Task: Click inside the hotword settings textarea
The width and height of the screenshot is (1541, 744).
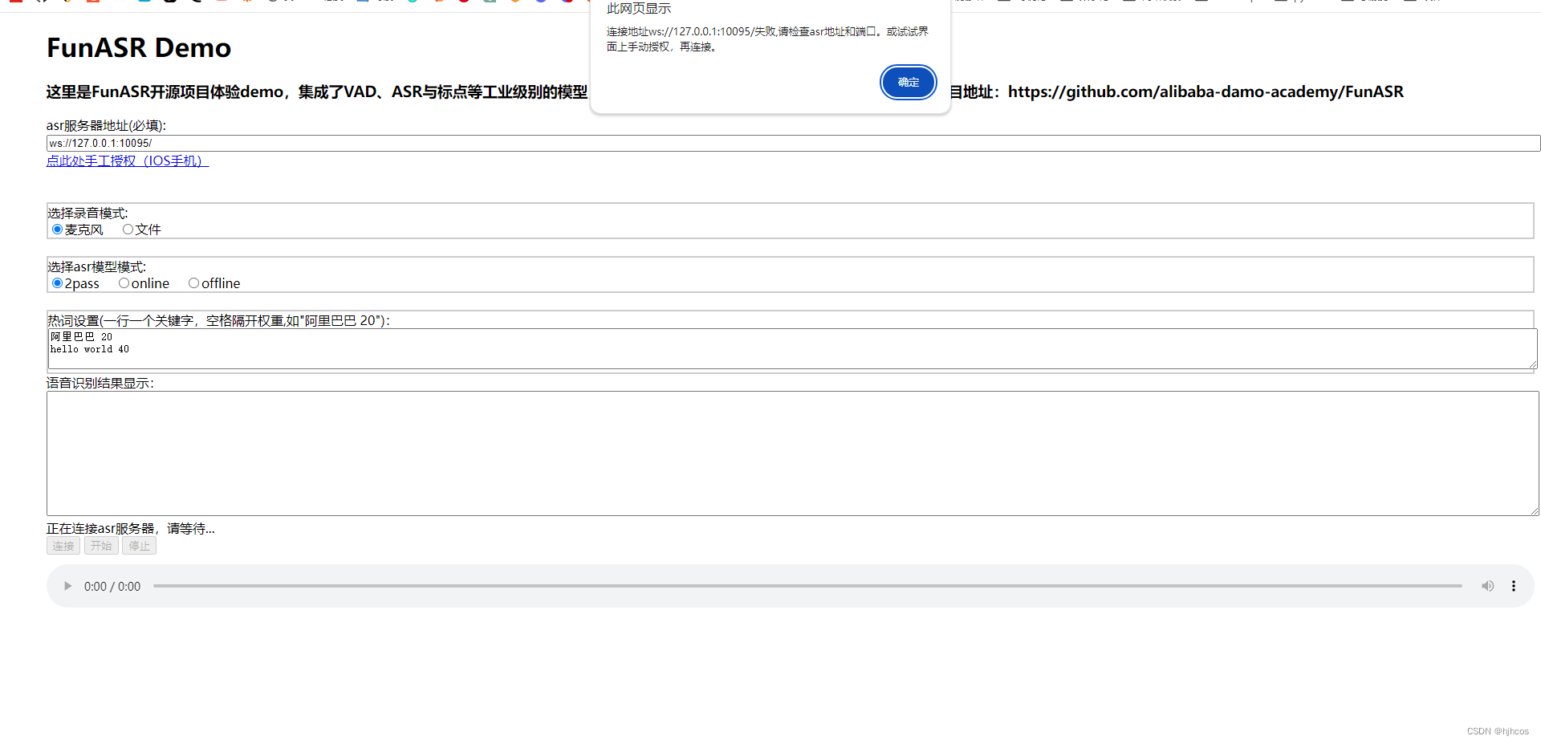Action: click(792, 349)
